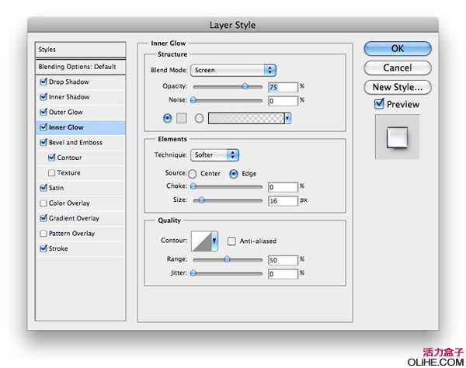The height and width of the screenshot is (368, 466).
Task: Open the Blend Mode dropdown
Action: tap(233, 70)
